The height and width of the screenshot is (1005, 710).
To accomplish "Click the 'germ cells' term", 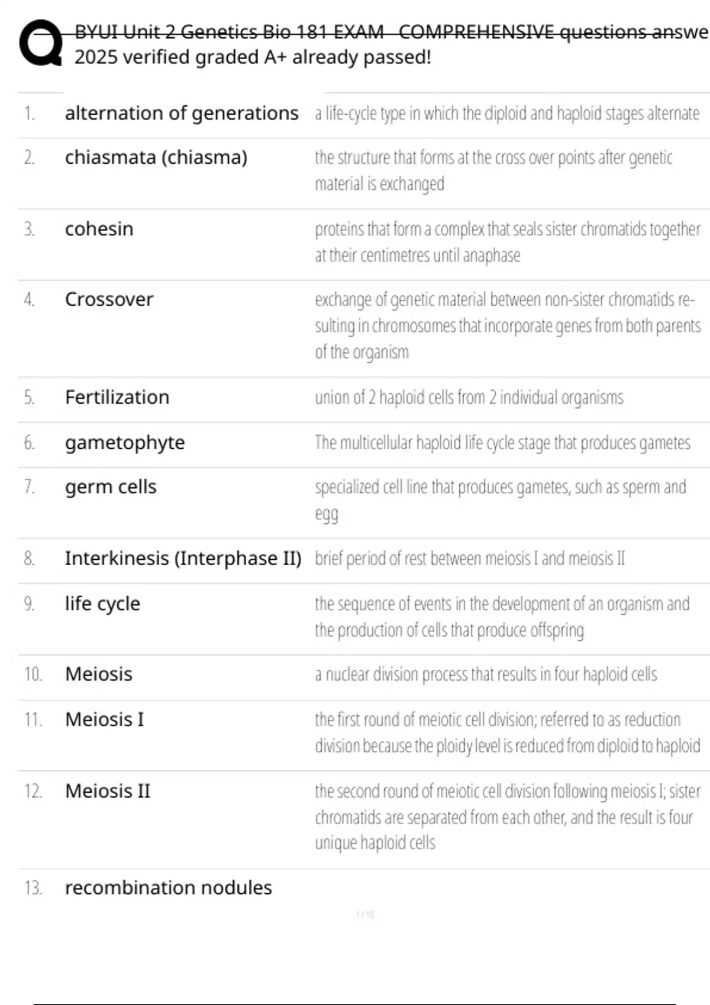I will [x=111, y=487].
